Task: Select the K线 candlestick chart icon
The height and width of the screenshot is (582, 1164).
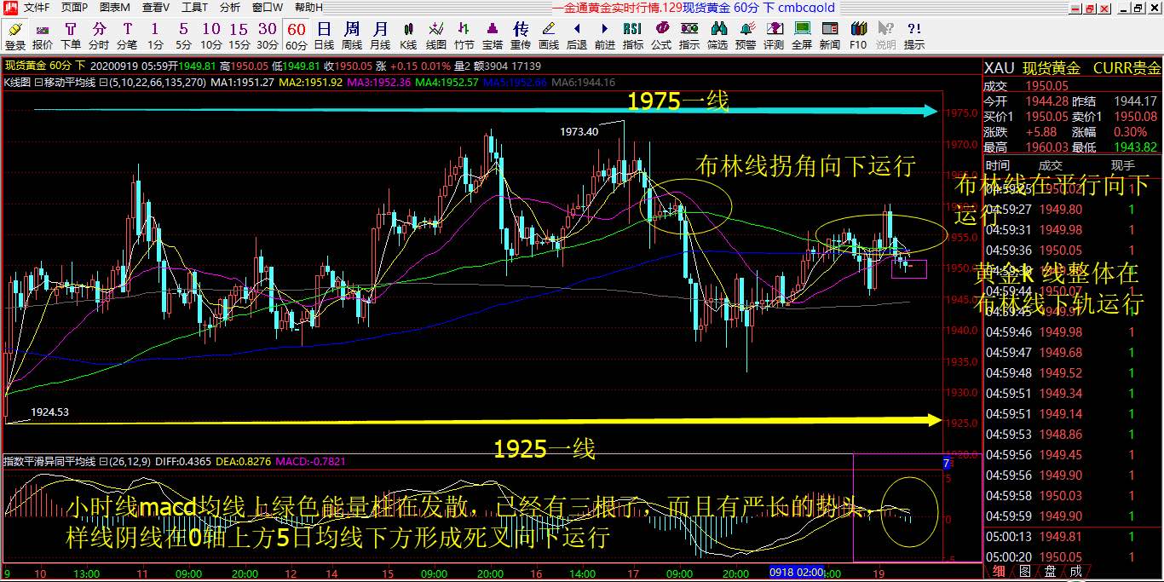Action: tap(408, 36)
